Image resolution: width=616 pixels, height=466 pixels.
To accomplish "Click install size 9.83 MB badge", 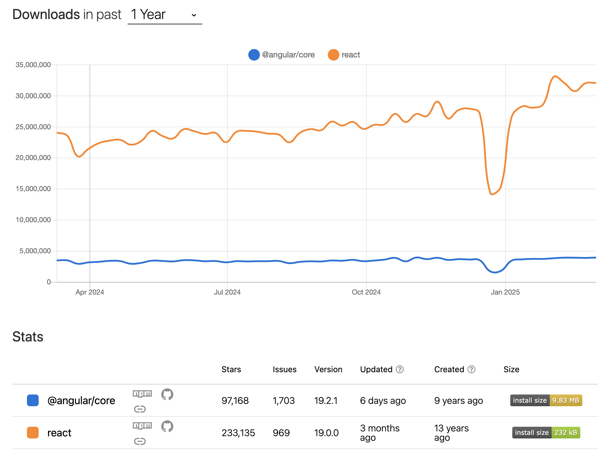I will pyautogui.click(x=546, y=400).
